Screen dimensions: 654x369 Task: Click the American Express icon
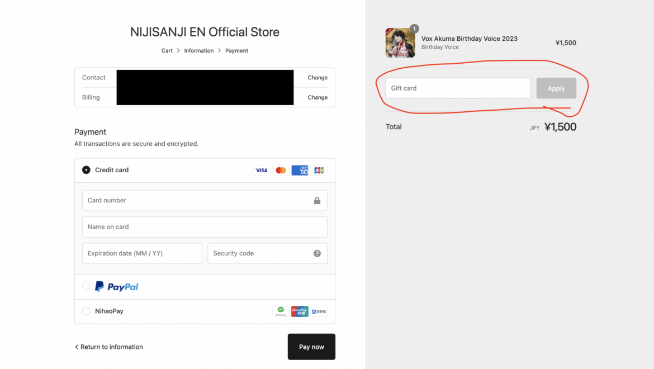(300, 170)
